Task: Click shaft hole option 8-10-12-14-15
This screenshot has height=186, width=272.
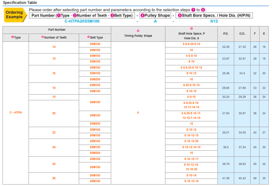Action: coord(191,147)
